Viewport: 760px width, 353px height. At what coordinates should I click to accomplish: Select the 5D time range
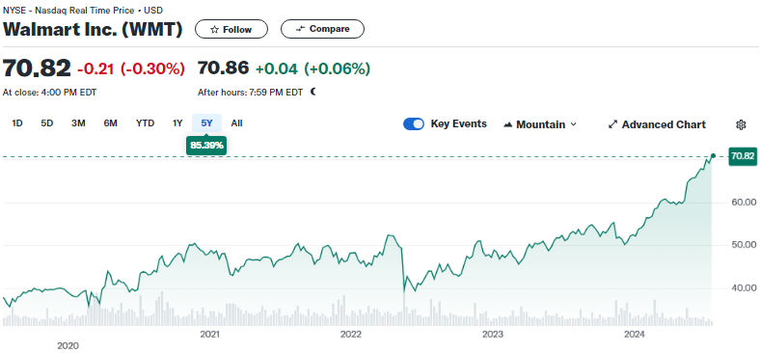[46, 123]
